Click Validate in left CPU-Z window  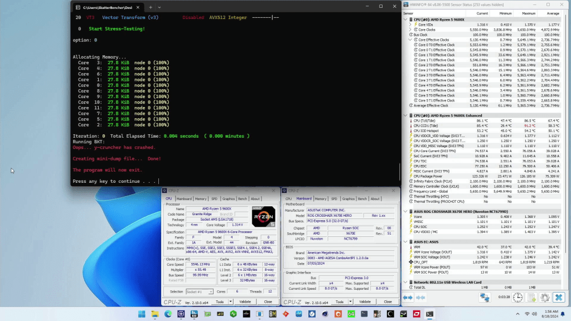point(245,301)
